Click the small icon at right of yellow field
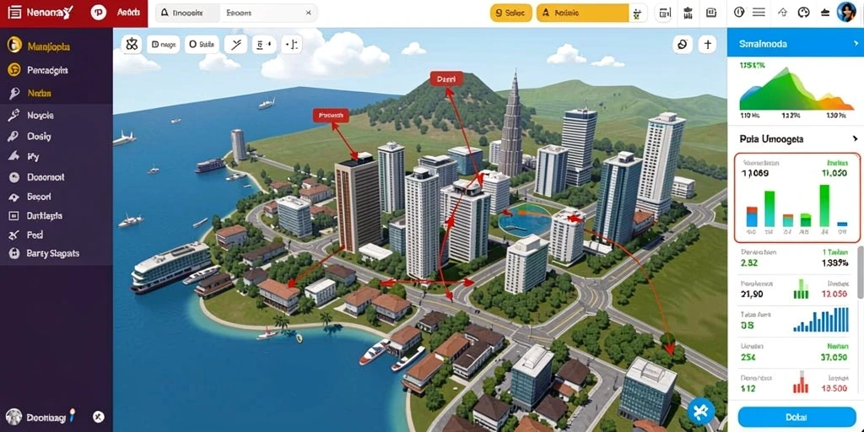The width and height of the screenshot is (864, 432). pos(638,13)
